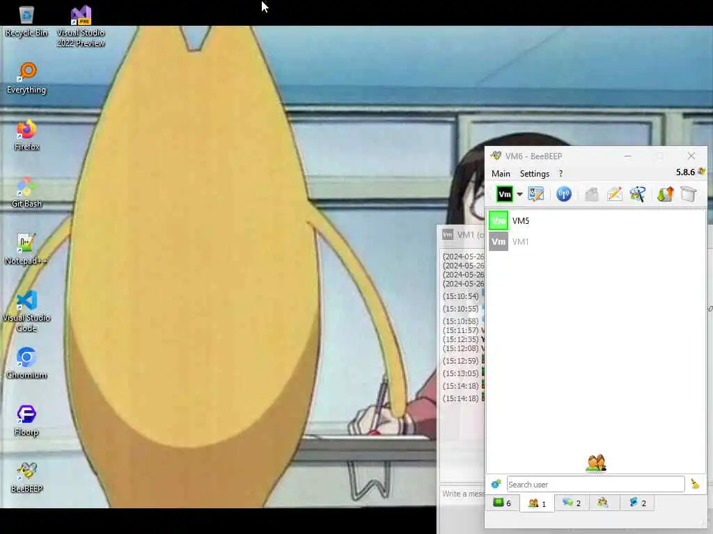Switch to the groups tab with no number
Viewport: 713px width, 534px height.
pos(603,503)
